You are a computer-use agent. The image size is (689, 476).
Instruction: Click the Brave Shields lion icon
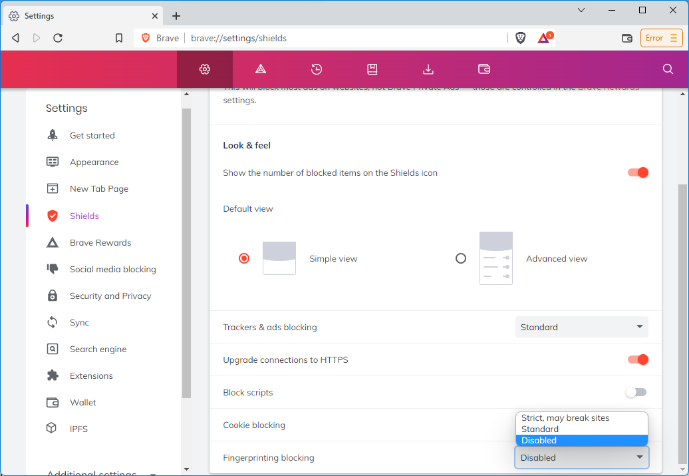tap(521, 38)
